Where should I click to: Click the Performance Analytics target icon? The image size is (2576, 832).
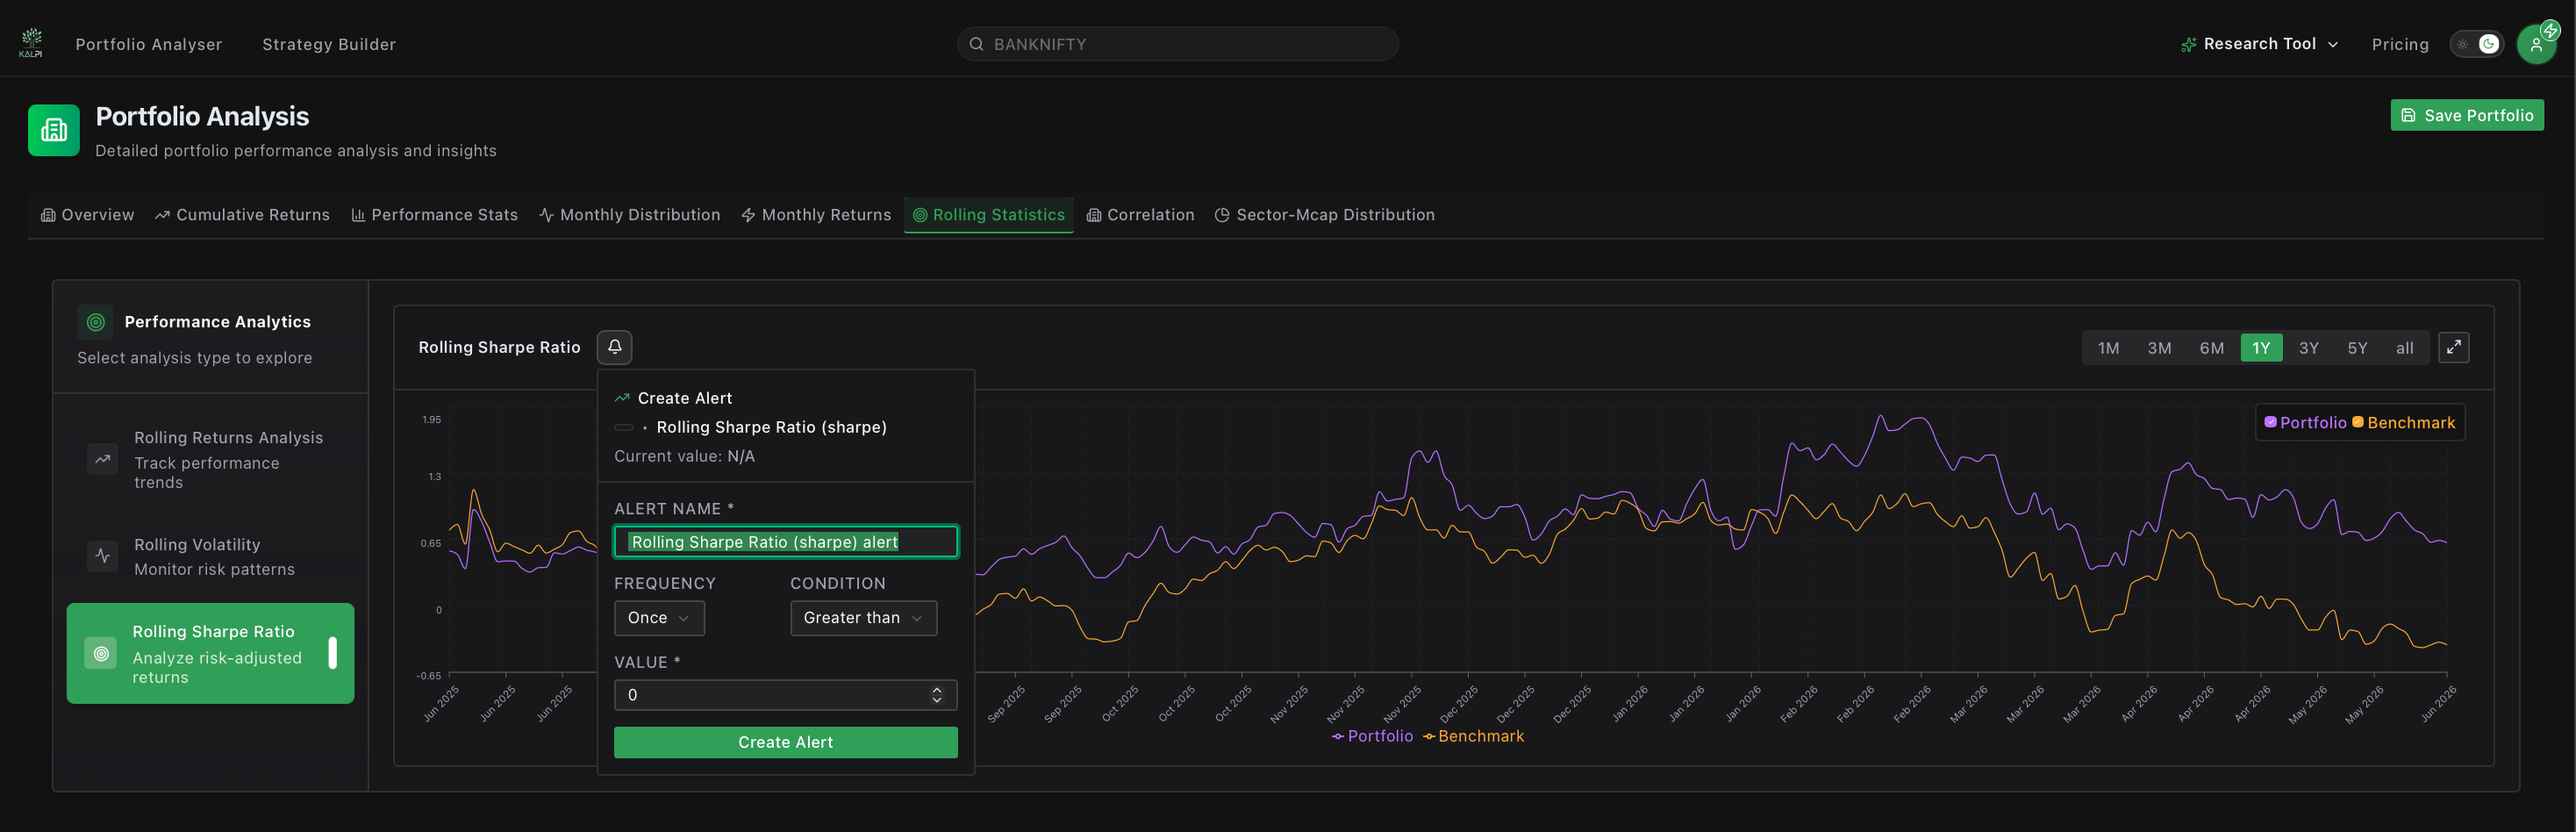coord(95,322)
